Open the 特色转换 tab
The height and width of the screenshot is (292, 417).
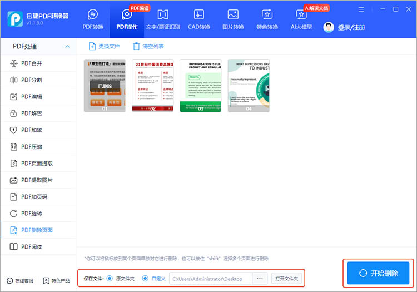pos(267,19)
